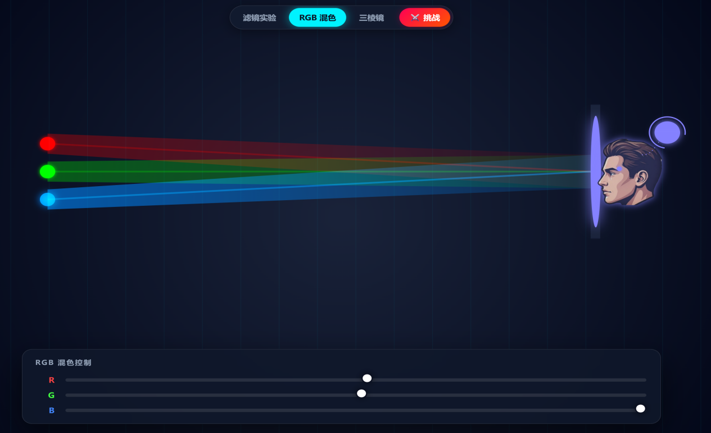This screenshot has width=711, height=433.
Task: Click the green G channel label
Action: click(x=52, y=395)
